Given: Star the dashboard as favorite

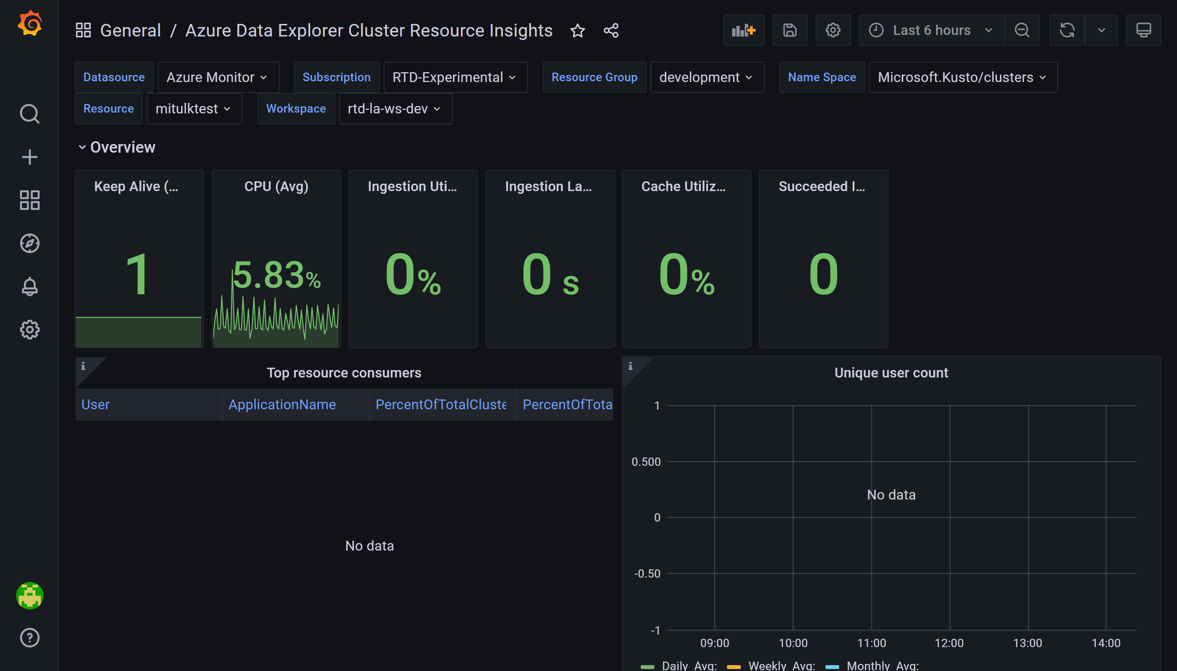Looking at the screenshot, I should click(x=577, y=31).
